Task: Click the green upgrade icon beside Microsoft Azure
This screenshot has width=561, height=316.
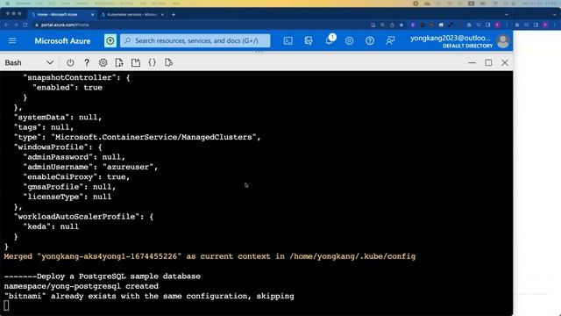Action: (110, 41)
